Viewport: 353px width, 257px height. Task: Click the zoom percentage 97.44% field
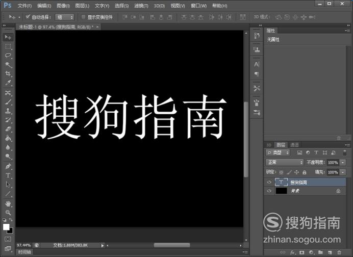pos(24,245)
